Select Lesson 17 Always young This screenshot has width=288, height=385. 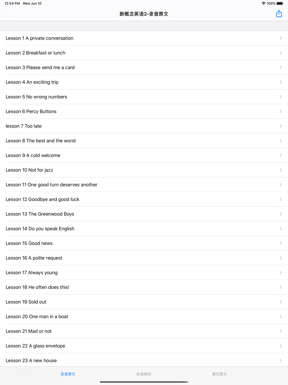pyautogui.click(x=144, y=272)
